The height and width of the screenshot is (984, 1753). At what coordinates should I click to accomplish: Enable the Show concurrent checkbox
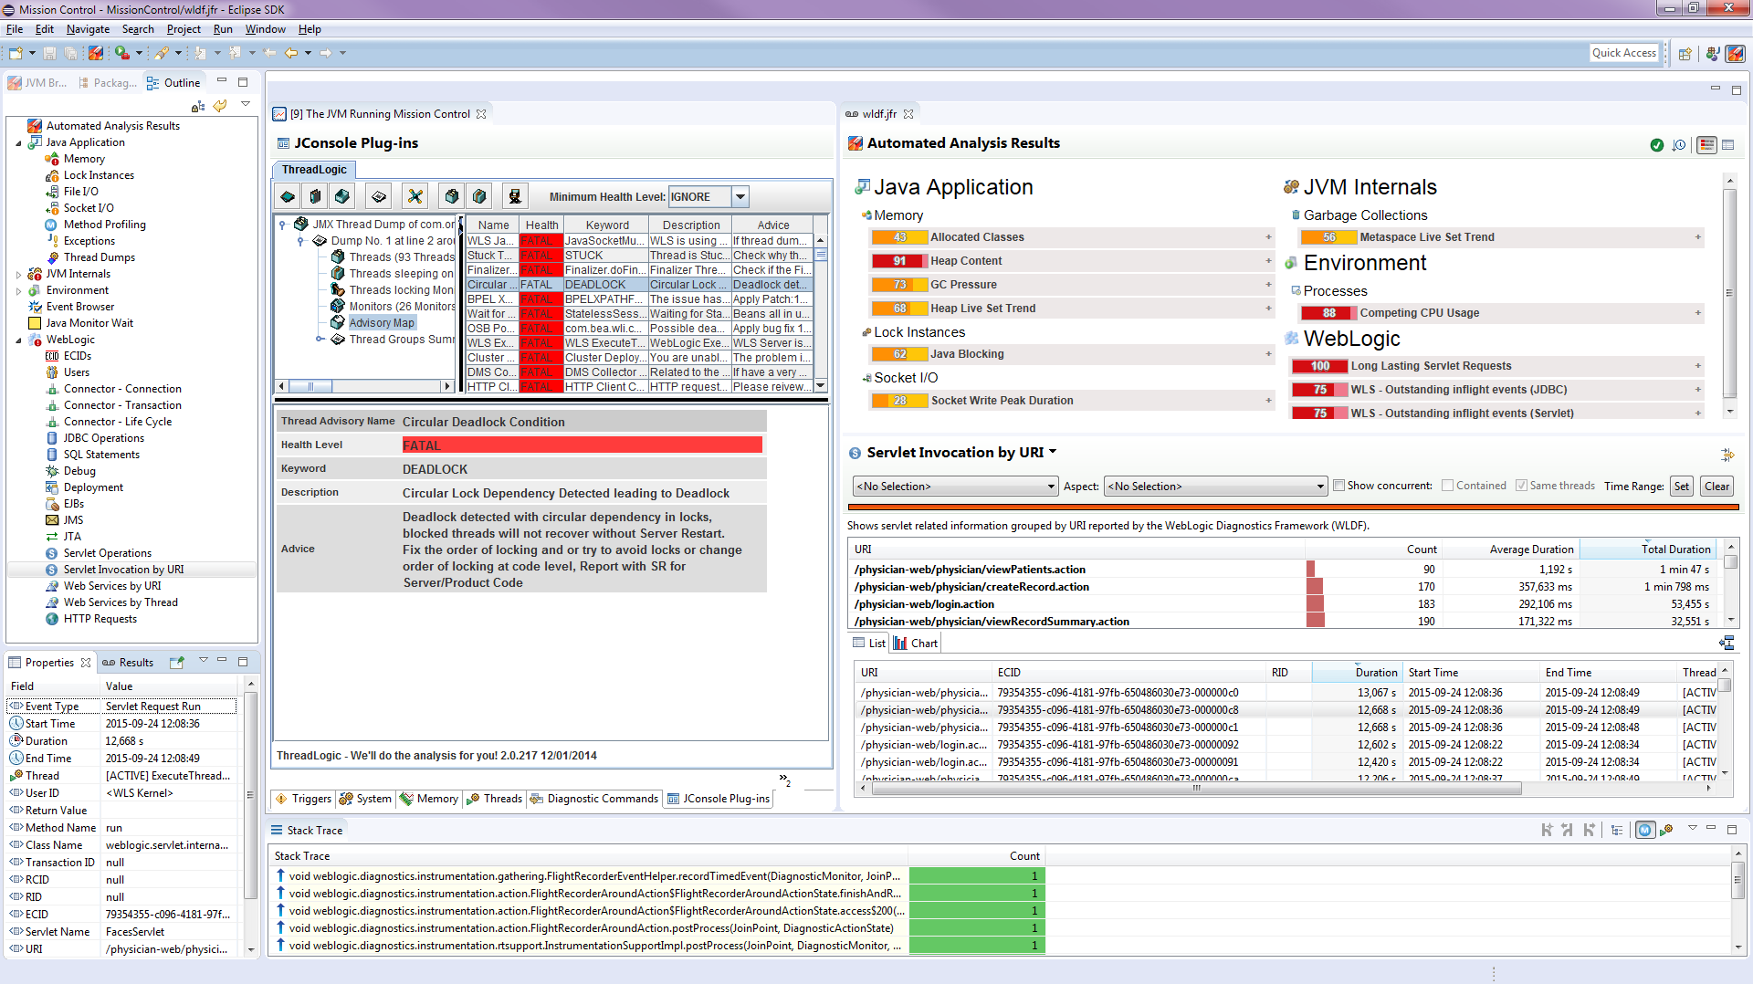click(x=1339, y=486)
